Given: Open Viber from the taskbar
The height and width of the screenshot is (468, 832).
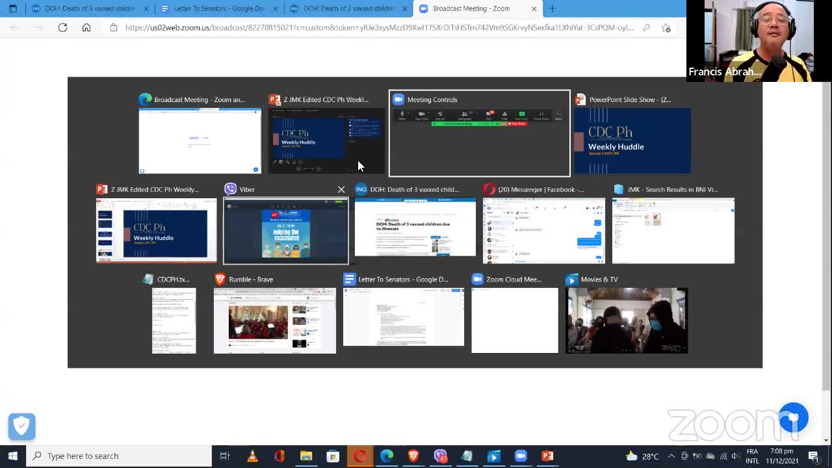Looking at the screenshot, I should (441, 456).
